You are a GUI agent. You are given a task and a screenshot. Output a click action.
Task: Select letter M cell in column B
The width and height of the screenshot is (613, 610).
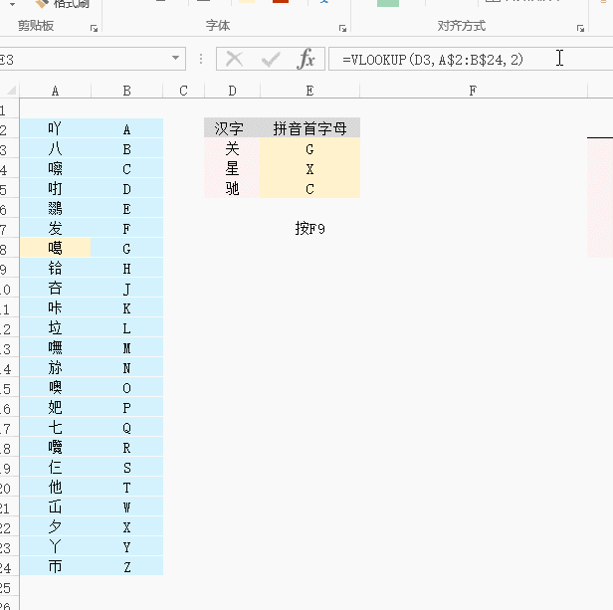tap(126, 347)
